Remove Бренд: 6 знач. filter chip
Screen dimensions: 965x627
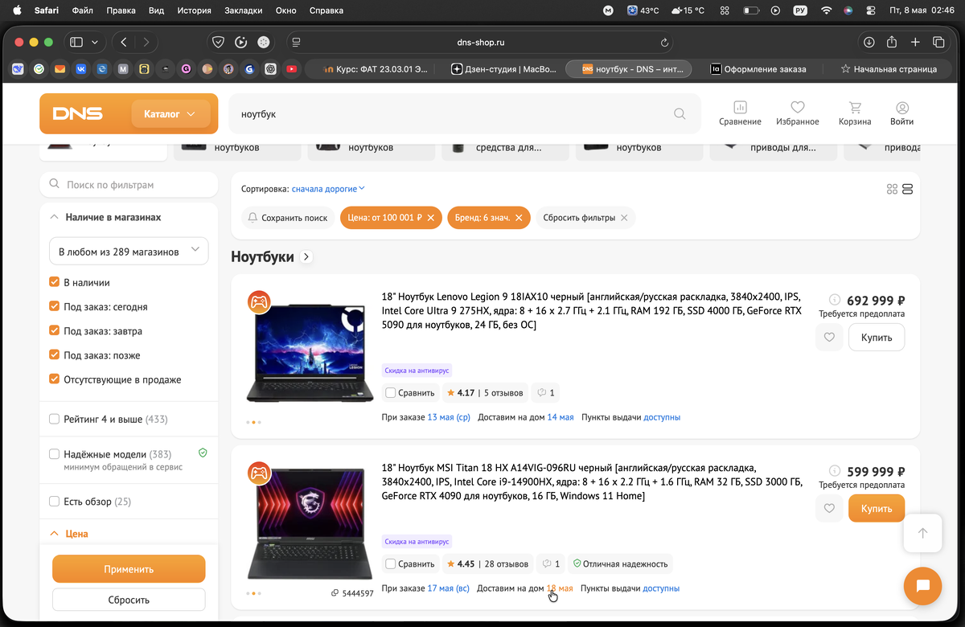click(x=519, y=218)
